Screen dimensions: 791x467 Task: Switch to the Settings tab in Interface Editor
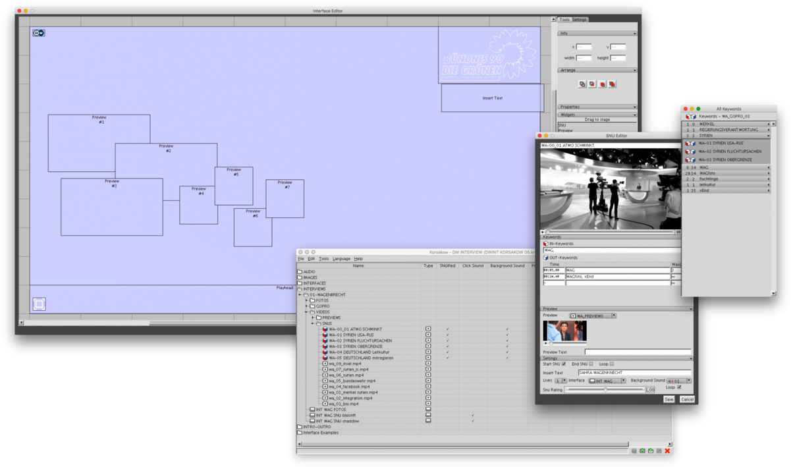(x=579, y=20)
